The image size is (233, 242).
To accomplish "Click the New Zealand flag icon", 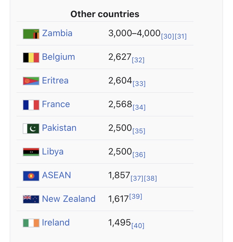I will pyautogui.click(x=31, y=199).
